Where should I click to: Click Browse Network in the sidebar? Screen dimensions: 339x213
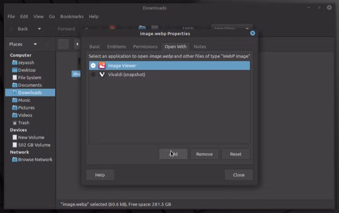[35, 160]
